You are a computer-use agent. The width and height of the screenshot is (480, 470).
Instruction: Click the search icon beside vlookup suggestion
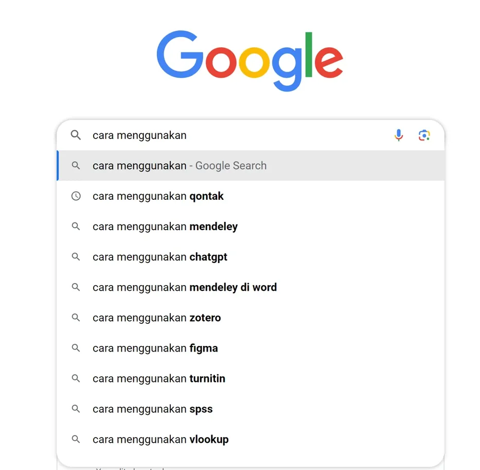(76, 439)
